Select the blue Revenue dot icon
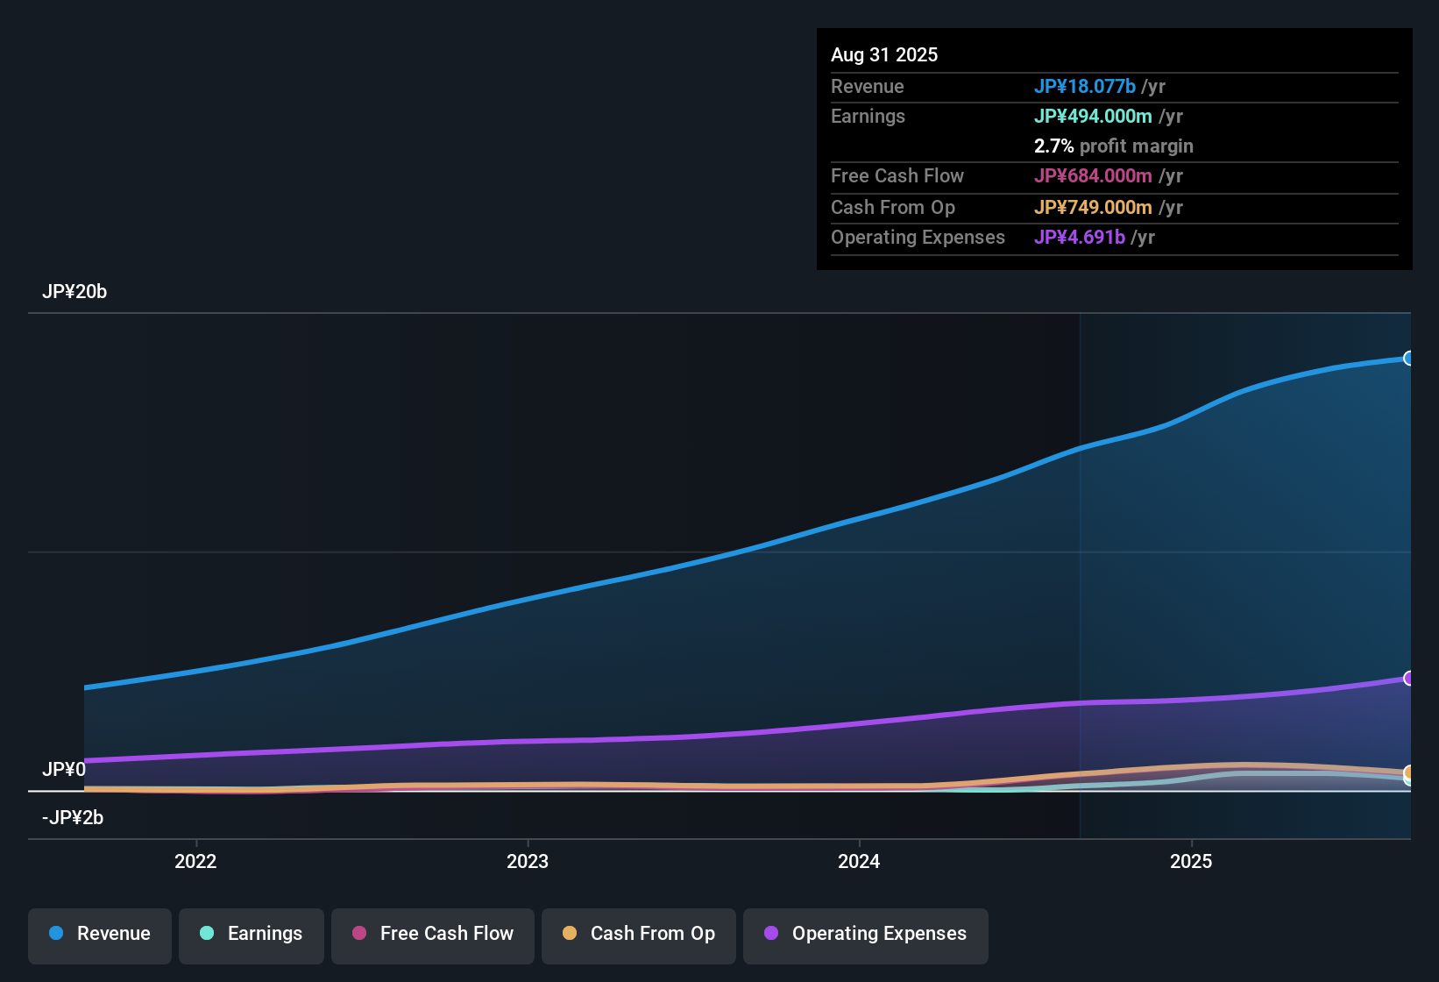The image size is (1439, 982). tap(56, 934)
